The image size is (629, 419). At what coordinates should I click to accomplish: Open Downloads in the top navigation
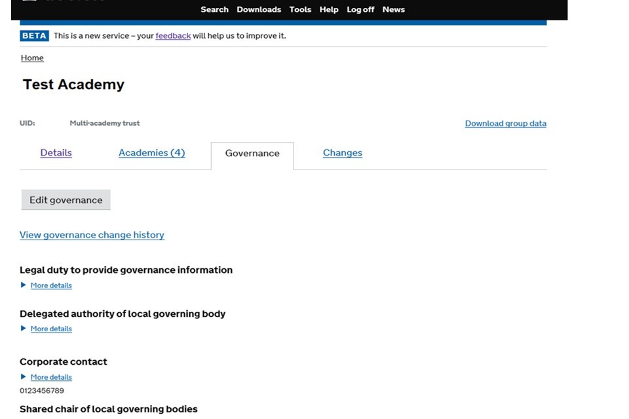tap(259, 10)
